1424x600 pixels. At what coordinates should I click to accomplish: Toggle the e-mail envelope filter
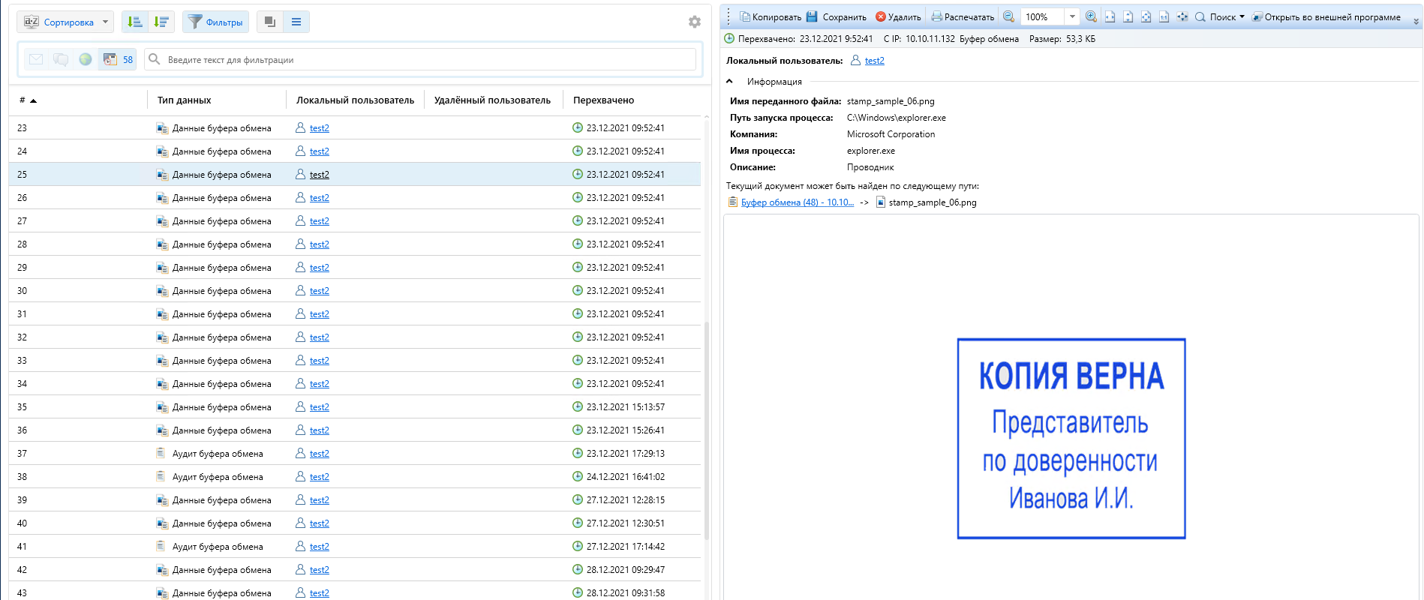pyautogui.click(x=36, y=59)
